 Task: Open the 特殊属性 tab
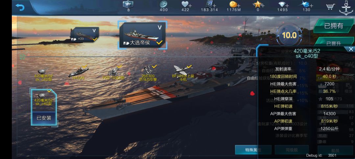253,150
